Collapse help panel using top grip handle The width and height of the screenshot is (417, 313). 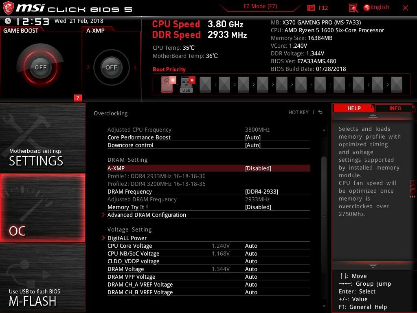[373, 116]
